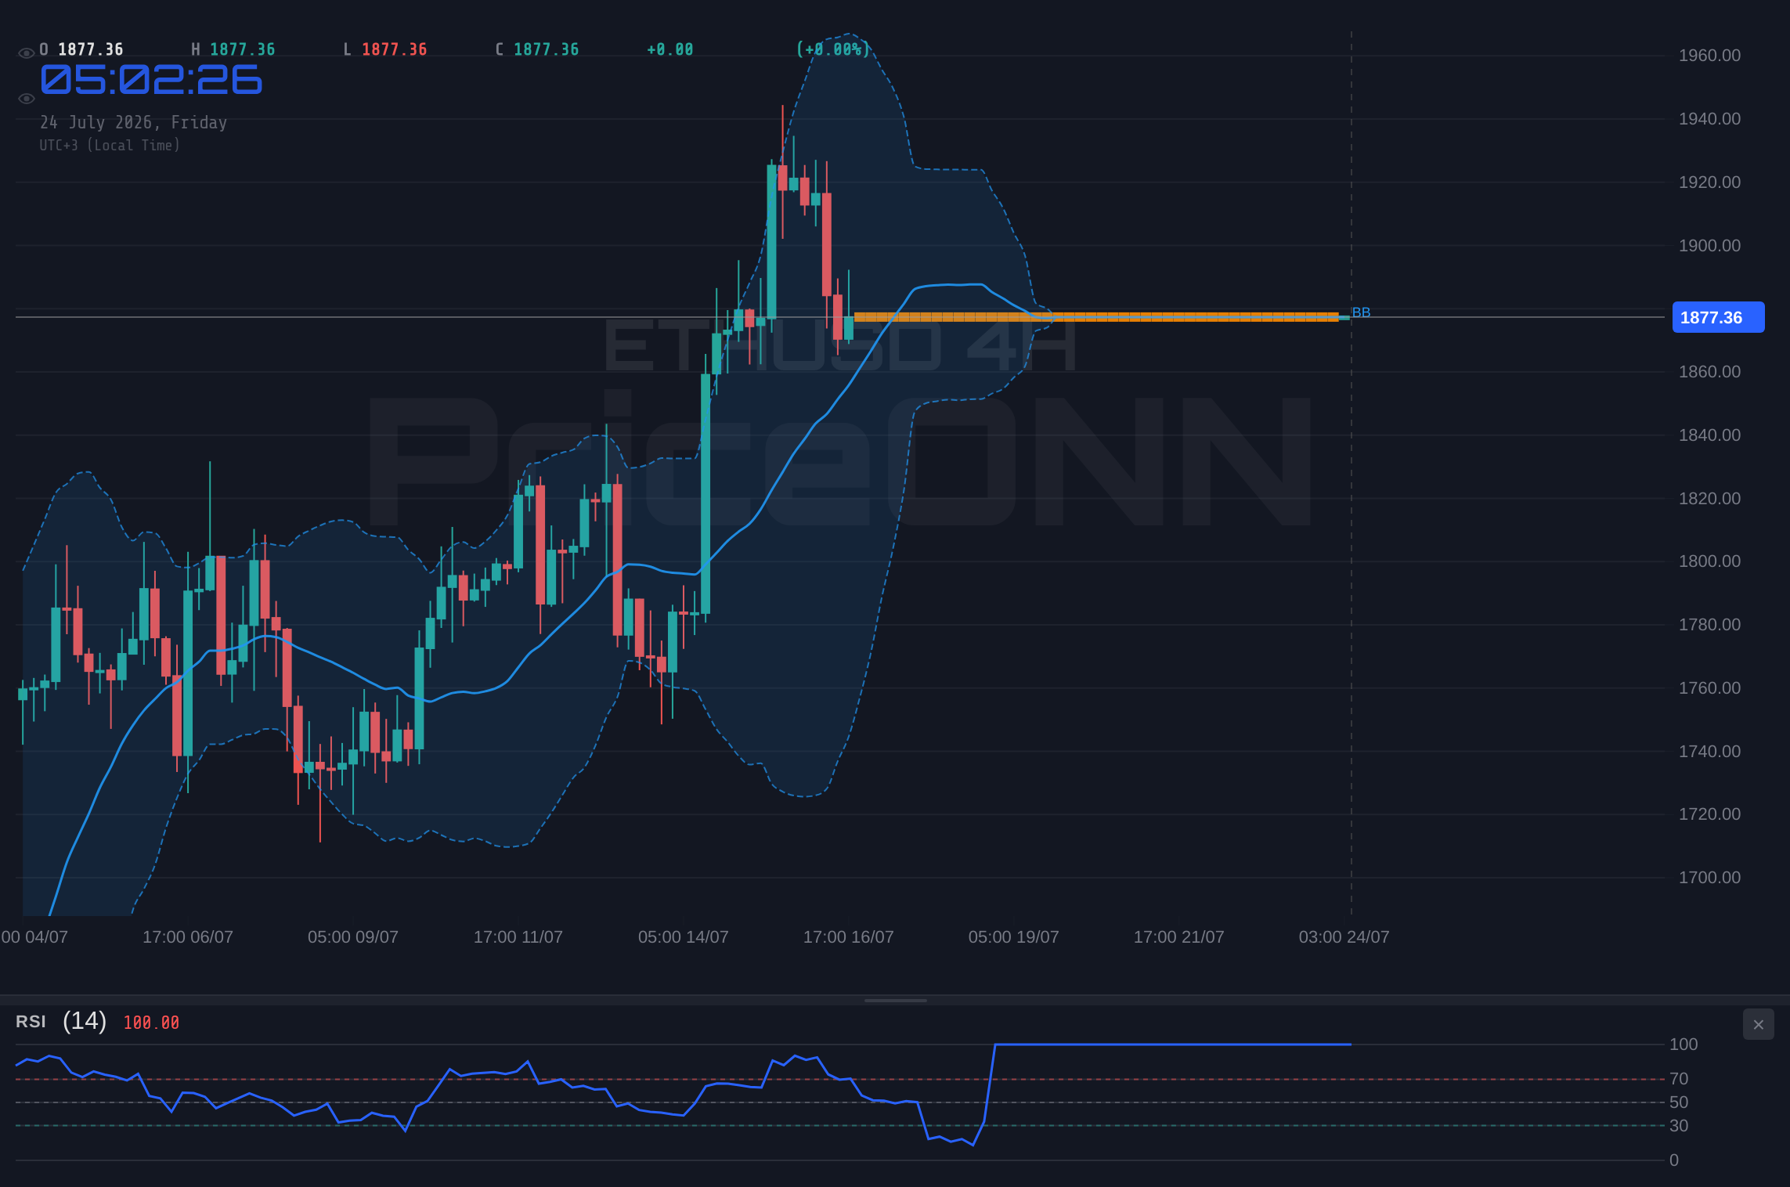Viewport: 1790px width, 1187px height.
Task: Click the 17:00 16/07 time label
Action: 849,937
